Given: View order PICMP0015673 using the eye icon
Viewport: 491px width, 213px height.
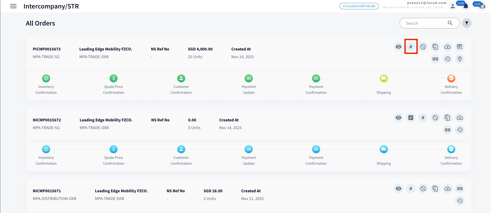Looking at the screenshot, I should [x=399, y=47].
